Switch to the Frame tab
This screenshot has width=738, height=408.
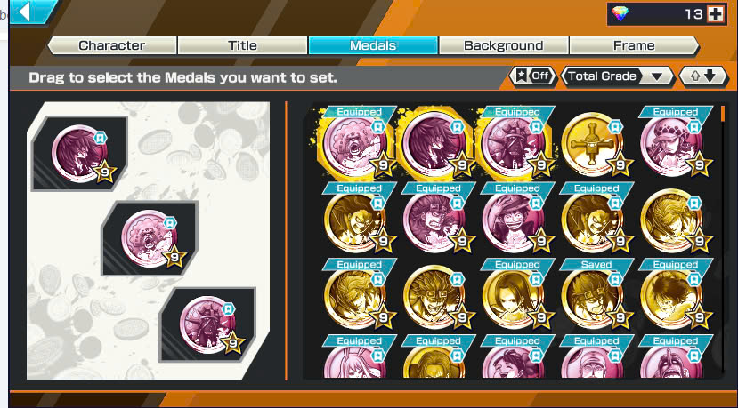click(x=634, y=45)
